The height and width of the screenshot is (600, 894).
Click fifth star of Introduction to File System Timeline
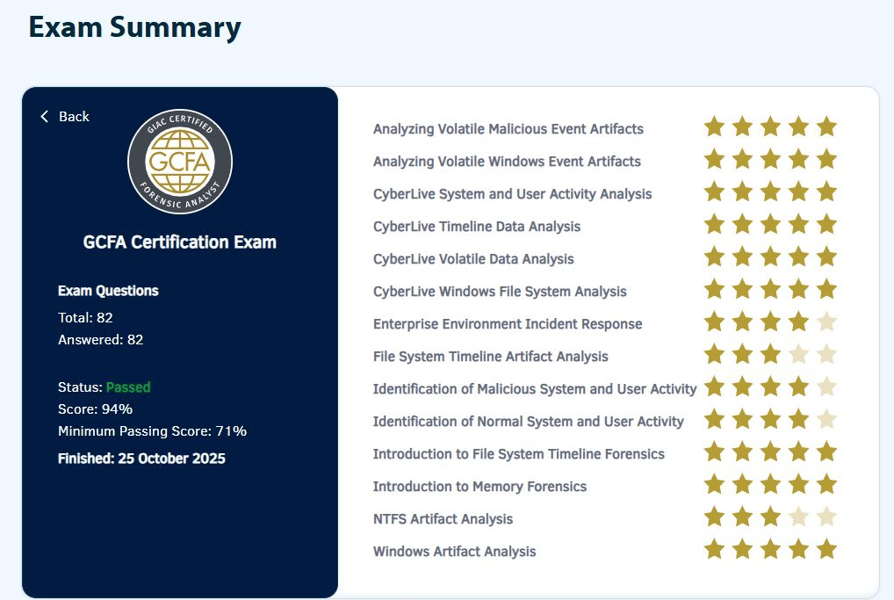point(826,452)
